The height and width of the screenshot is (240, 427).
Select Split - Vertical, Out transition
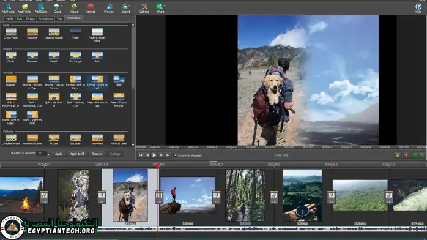click(75, 100)
